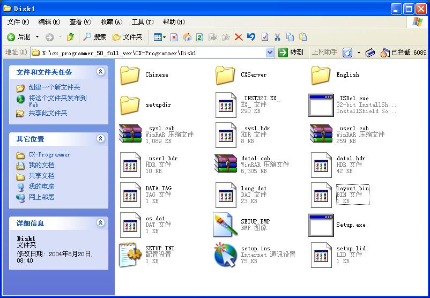The height and width of the screenshot is (298, 430).
Task: Toggle the Folders (文件夹) pane
Action: point(128,37)
